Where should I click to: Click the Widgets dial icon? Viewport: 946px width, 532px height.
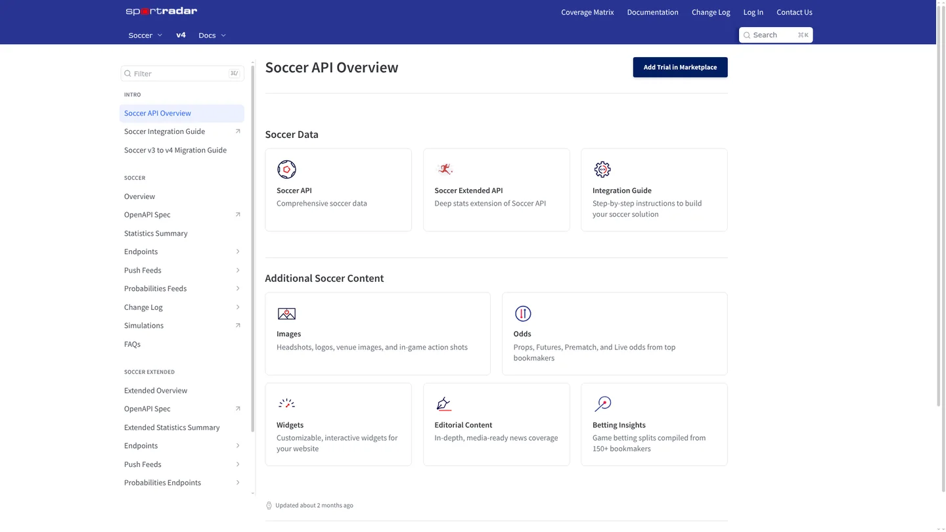click(x=286, y=404)
